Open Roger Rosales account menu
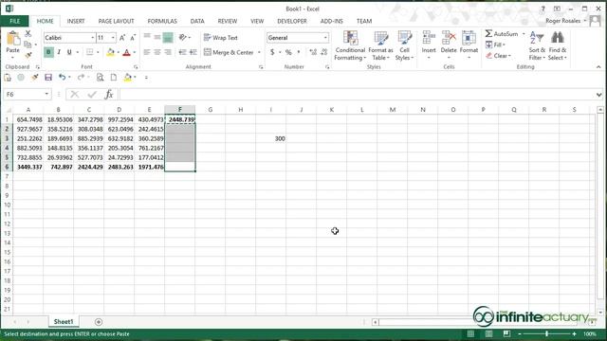Viewport: 607px width, 341px height. pyautogui.click(x=566, y=21)
